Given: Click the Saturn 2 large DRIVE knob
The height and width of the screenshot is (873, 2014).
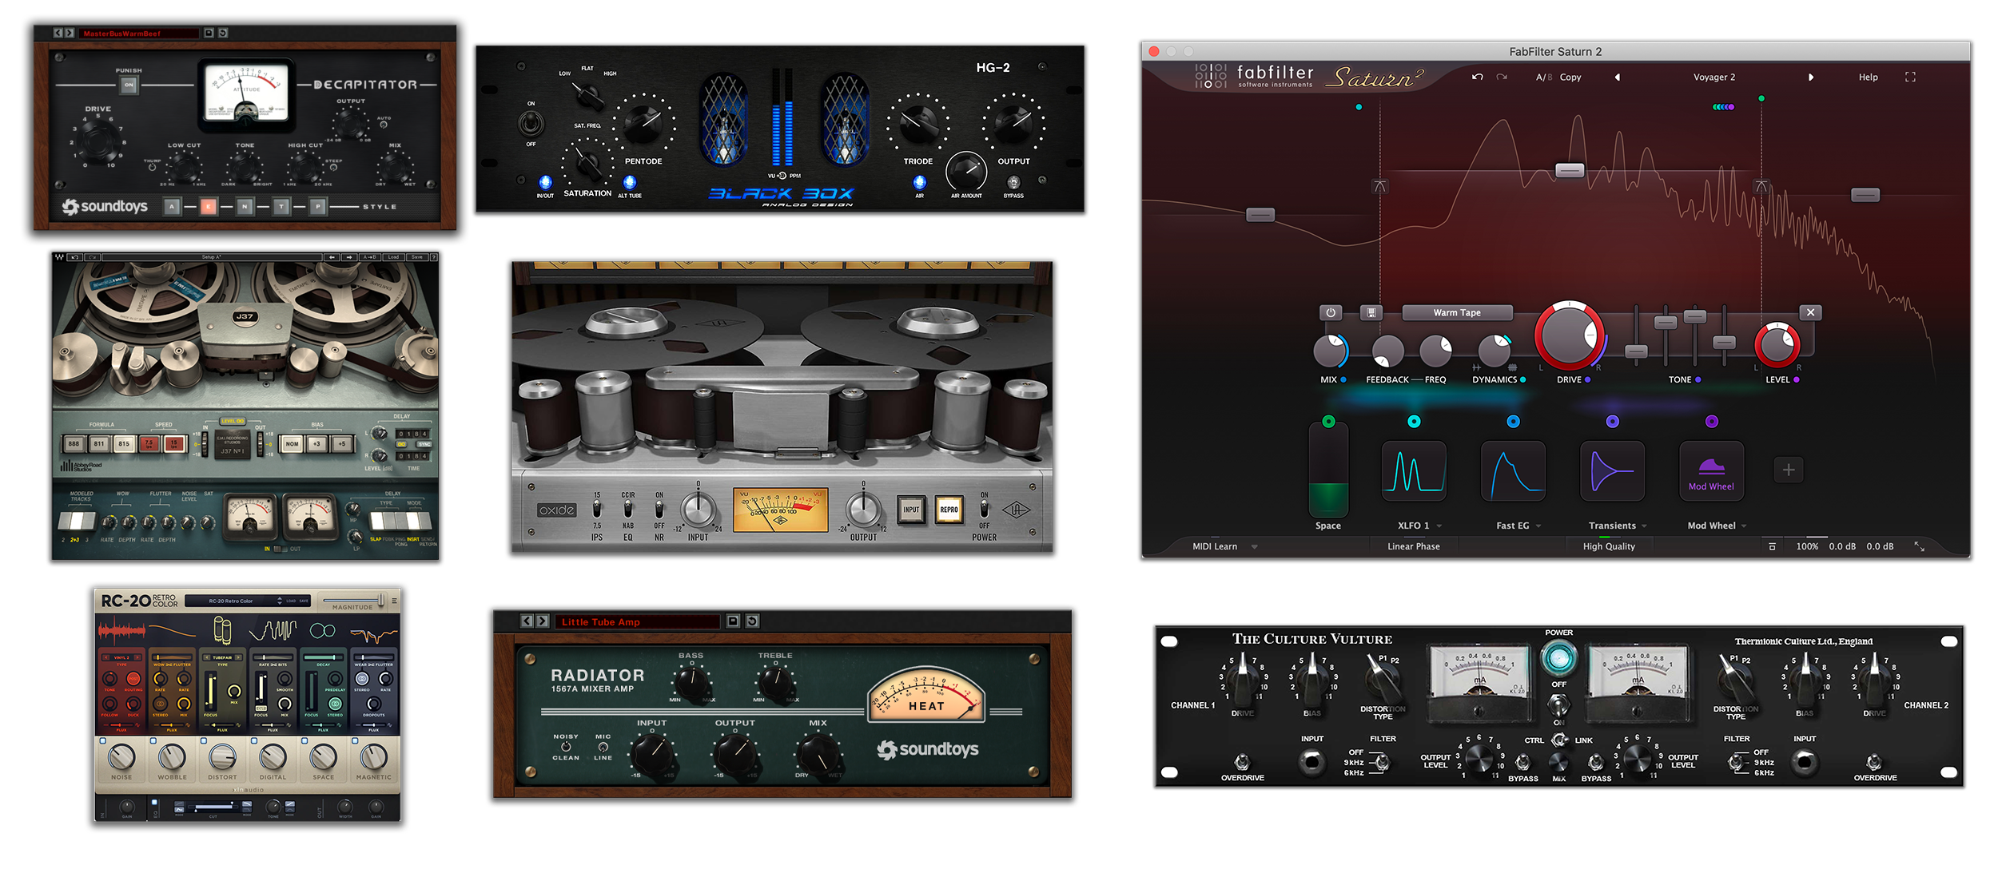Looking at the screenshot, I should (1570, 336).
